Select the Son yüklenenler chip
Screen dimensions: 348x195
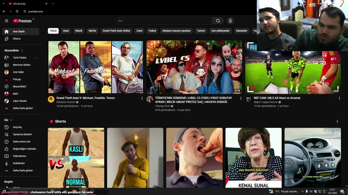[x=220, y=31]
